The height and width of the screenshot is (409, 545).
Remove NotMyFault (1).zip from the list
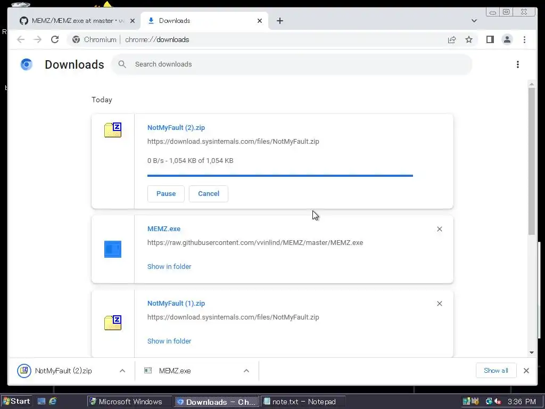(439, 304)
